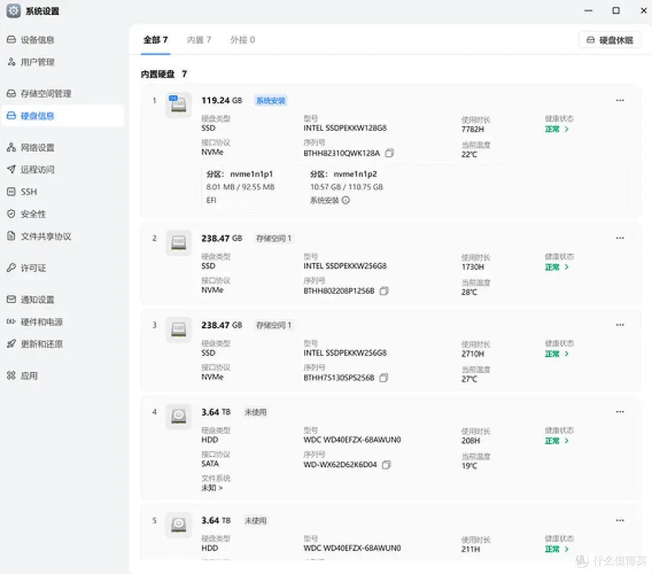Click the 应用 grid icon
This screenshot has width=652, height=574.
tap(11, 376)
